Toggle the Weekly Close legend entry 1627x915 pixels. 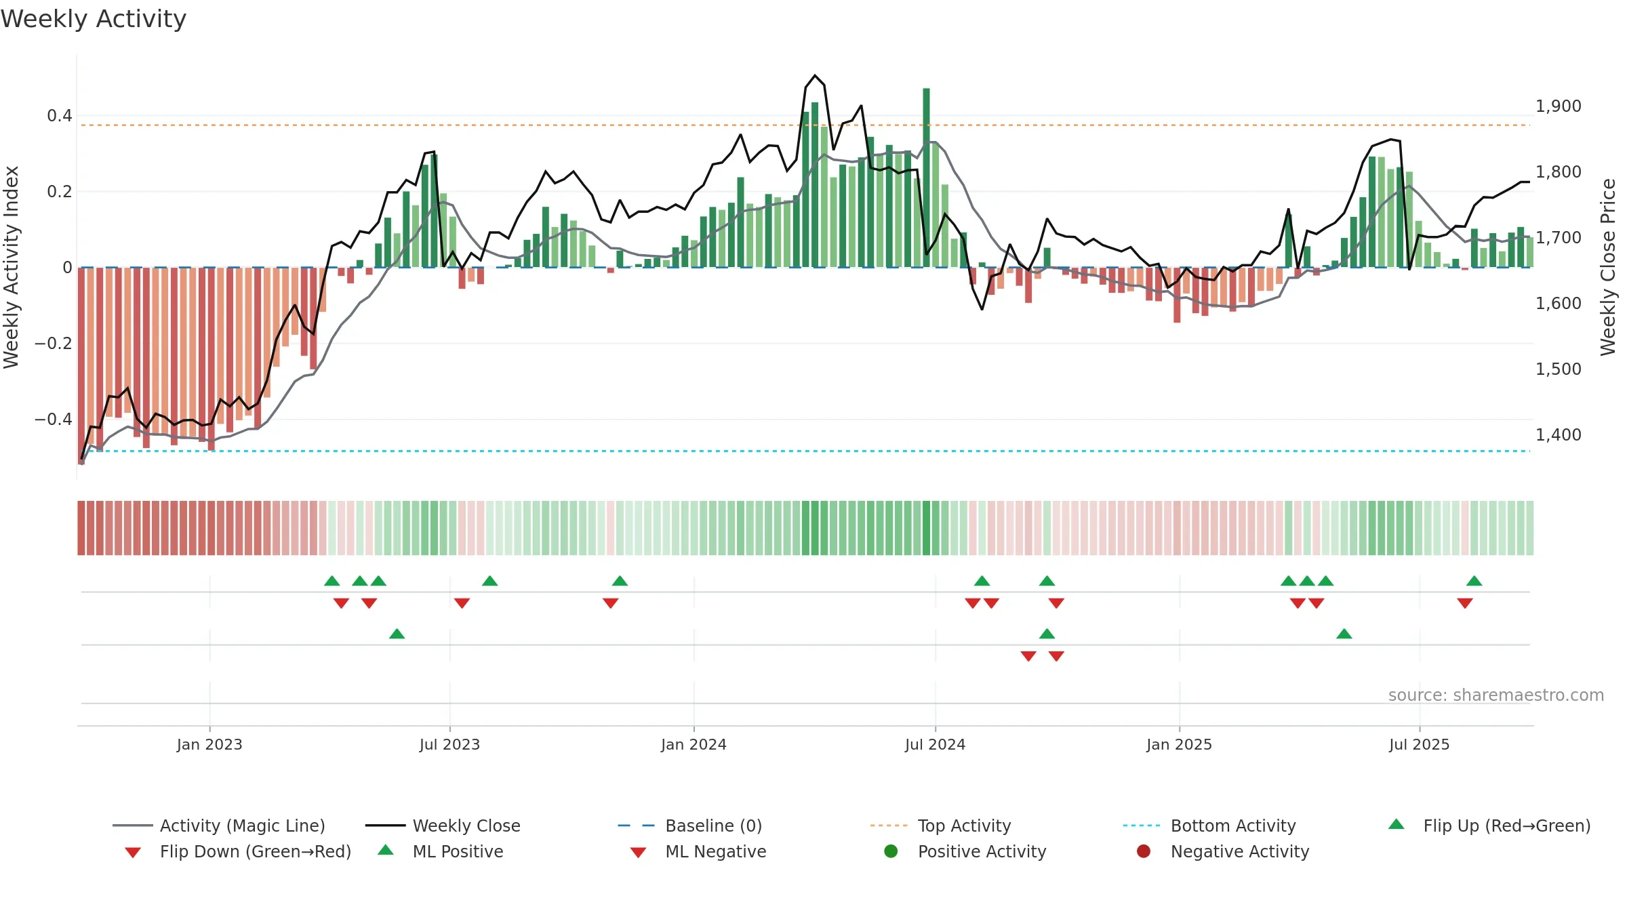pos(443,826)
